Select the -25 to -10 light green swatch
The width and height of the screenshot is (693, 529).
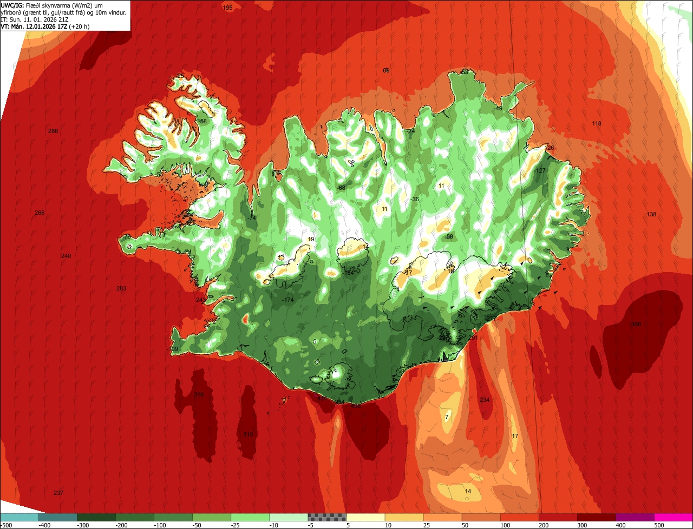tap(250, 517)
